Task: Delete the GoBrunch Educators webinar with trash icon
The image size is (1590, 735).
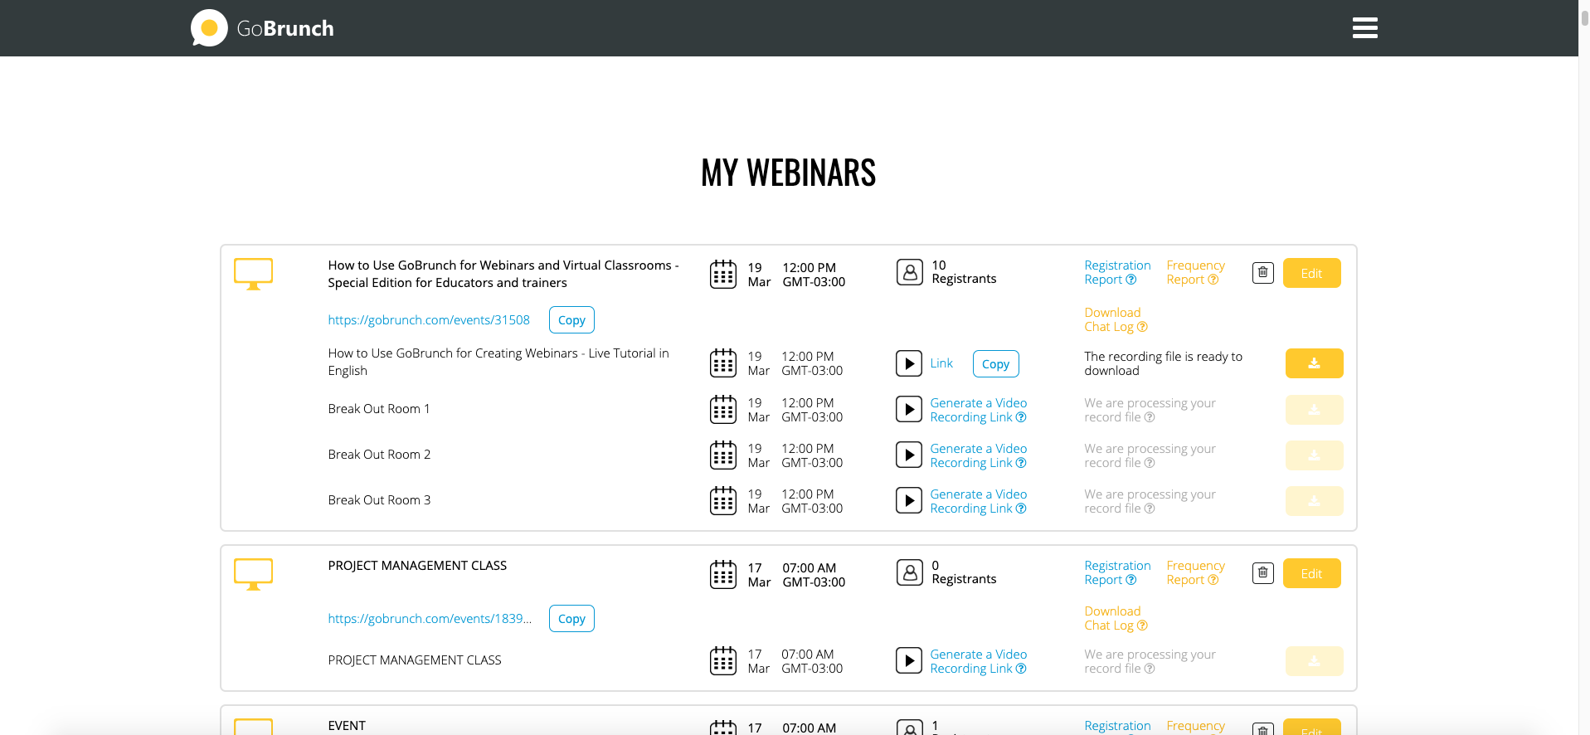Action: [1262, 272]
